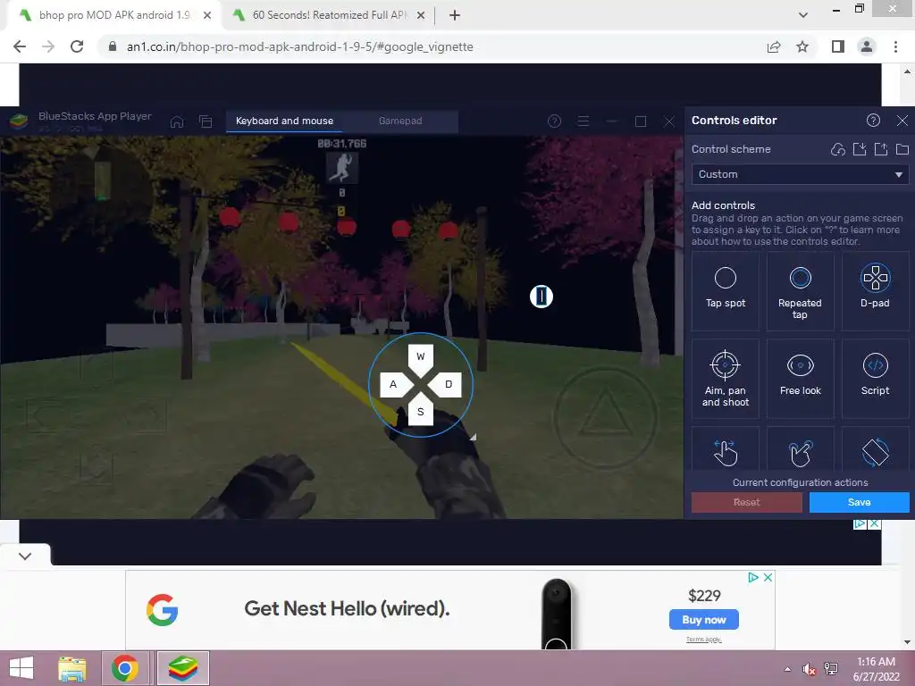Select the swipe gesture control icon
Image resolution: width=915 pixels, height=686 pixels.
pyautogui.click(x=726, y=453)
